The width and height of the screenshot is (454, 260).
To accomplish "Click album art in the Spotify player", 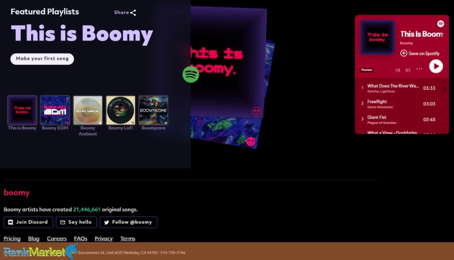I will coord(377,38).
